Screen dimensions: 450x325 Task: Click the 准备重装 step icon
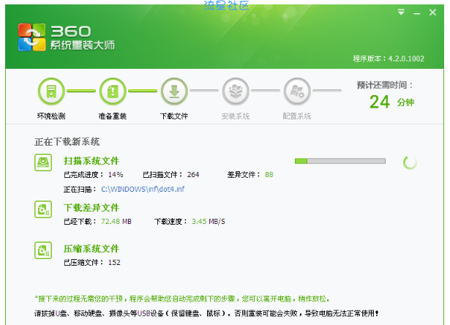(113, 91)
